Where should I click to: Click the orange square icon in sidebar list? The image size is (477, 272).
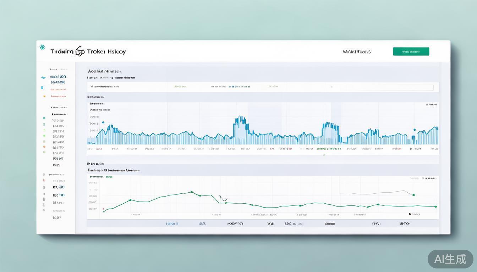[44, 146]
